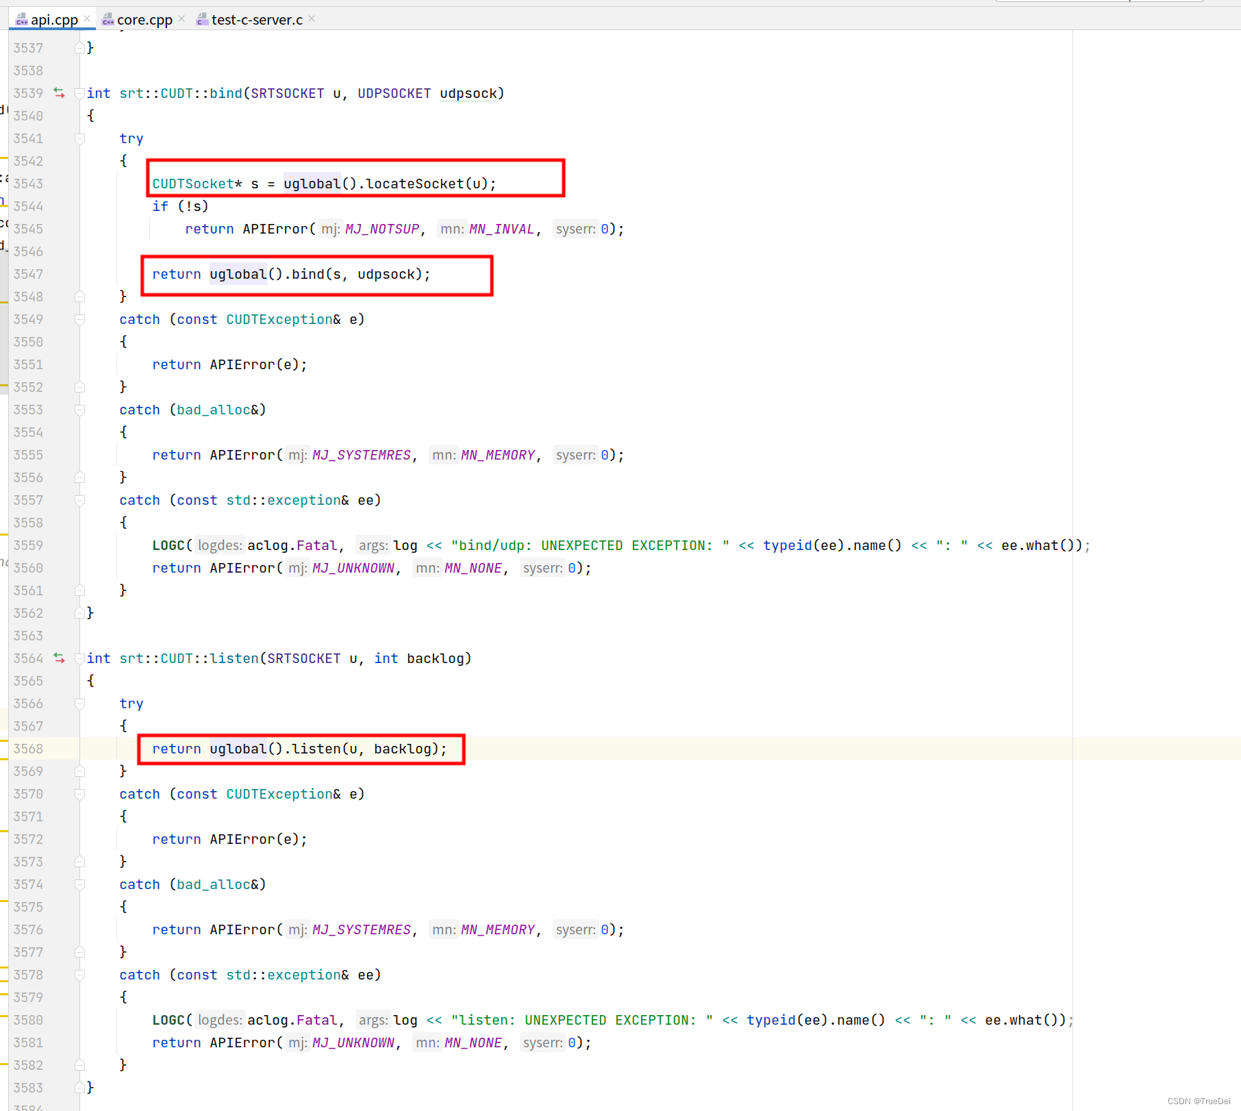Collapse the std::exception catch block at line 3578
This screenshot has height=1111, width=1241.
(x=79, y=975)
